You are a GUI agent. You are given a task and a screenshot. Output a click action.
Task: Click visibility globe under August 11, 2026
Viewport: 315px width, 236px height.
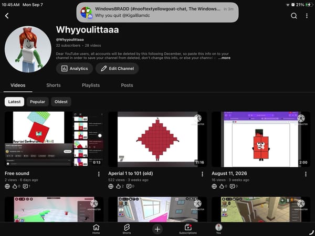[214, 186]
